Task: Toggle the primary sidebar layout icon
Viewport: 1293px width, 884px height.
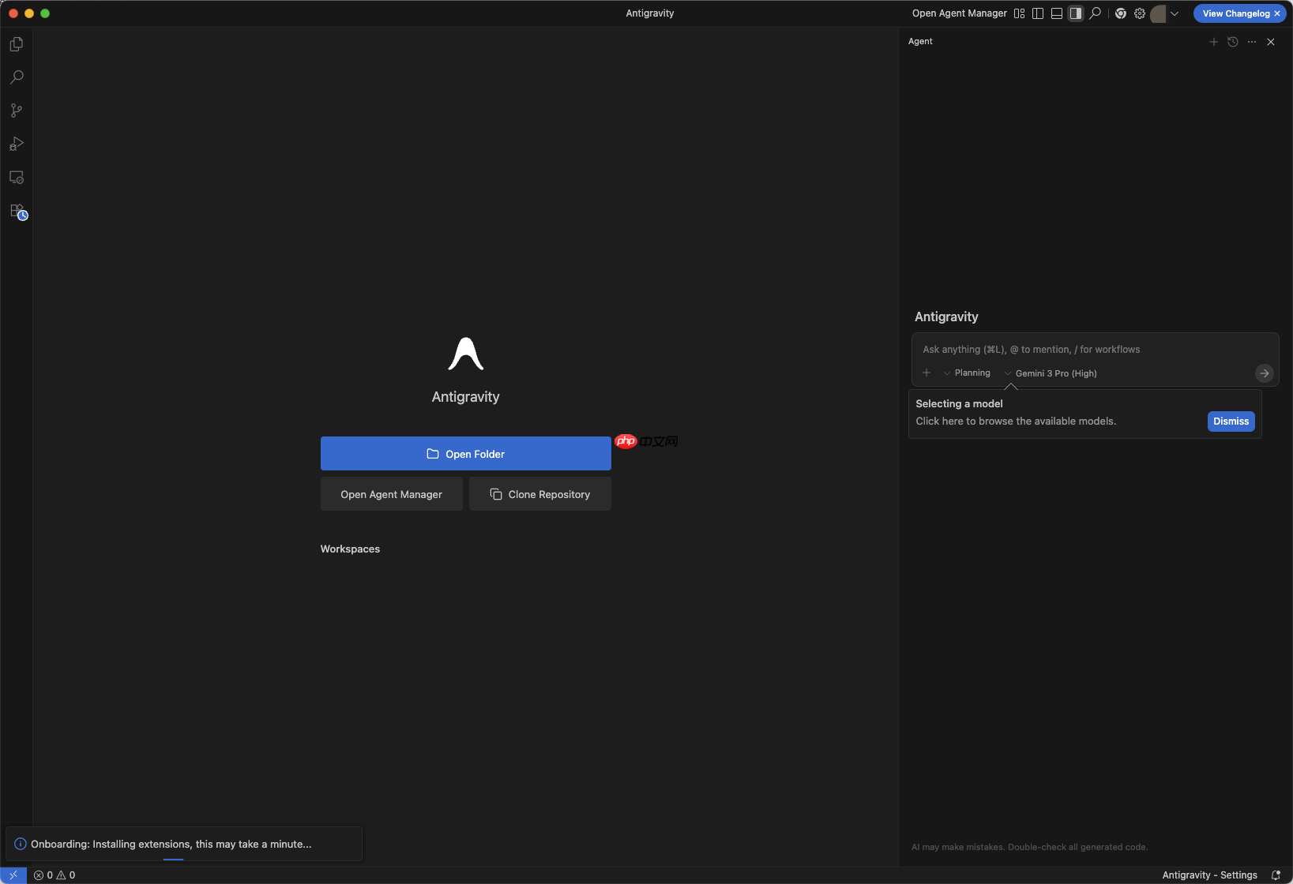Action: [x=1037, y=13]
